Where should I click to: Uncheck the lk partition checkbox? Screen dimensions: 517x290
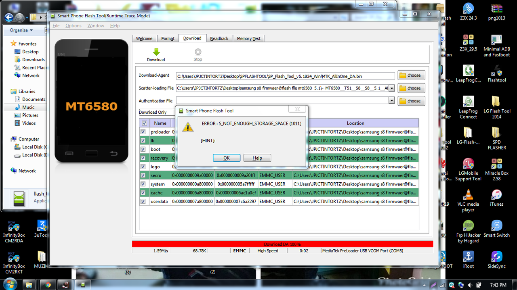(x=143, y=140)
